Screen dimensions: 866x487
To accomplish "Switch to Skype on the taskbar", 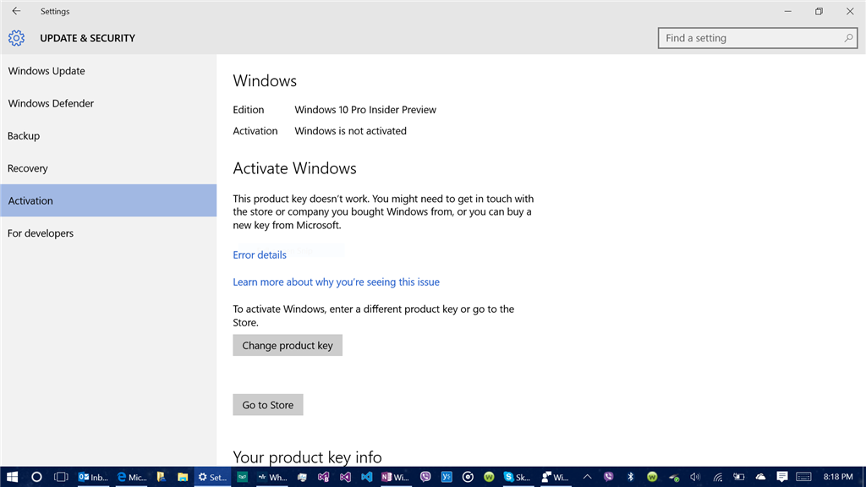I will [517, 477].
